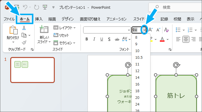The height and width of the screenshot is (112, 202).
Task: Open numbered list options arrow
Action: click(196, 30)
